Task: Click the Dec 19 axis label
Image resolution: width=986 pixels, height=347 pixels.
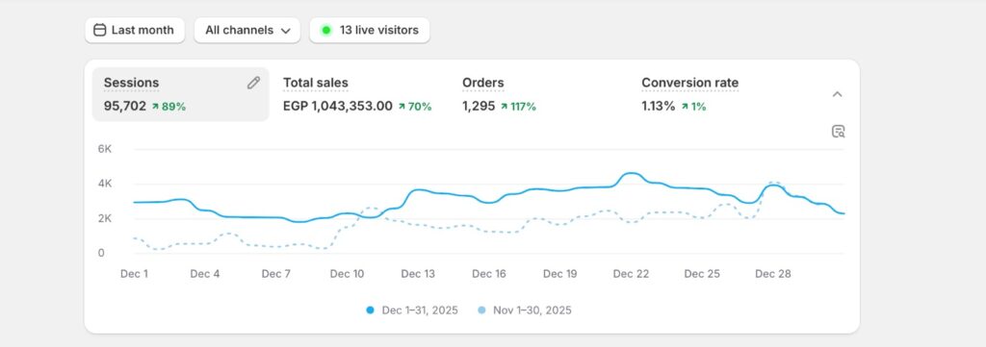Action: [560, 274]
